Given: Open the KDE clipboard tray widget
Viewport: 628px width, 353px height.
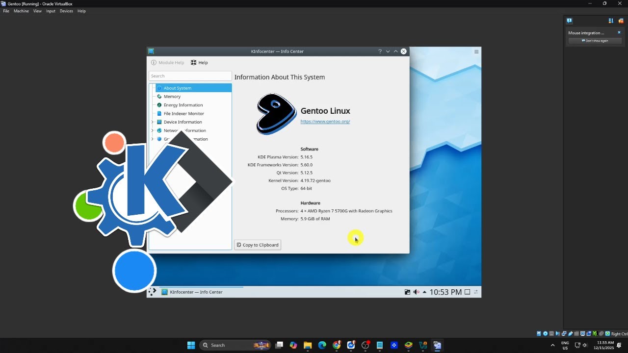Looking at the screenshot, I should pyautogui.click(x=407, y=292).
